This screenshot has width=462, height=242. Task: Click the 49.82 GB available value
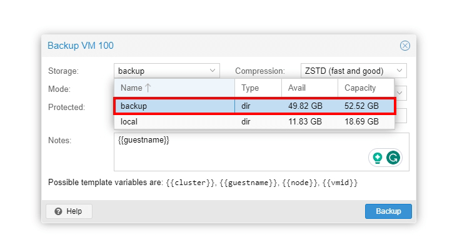coord(305,106)
